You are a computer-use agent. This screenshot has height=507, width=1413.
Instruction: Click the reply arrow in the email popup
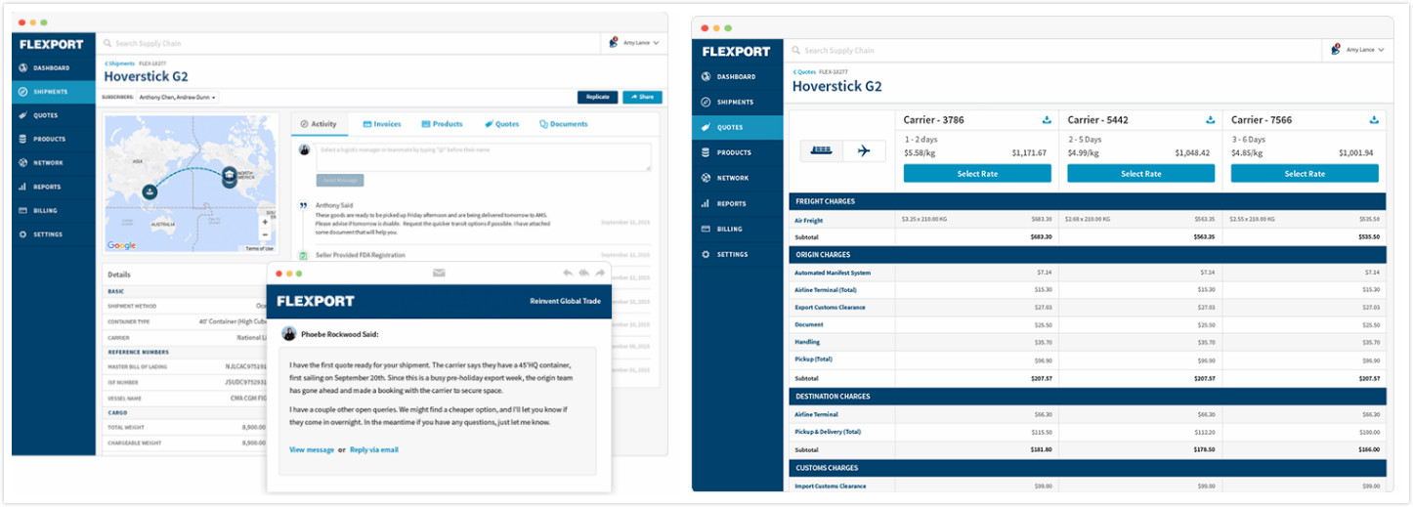click(568, 273)
